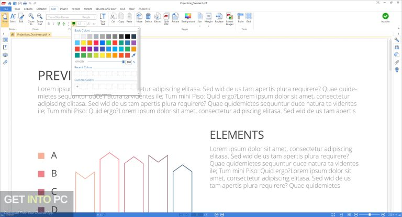Select the black basic color swatch
Viewport: 402px width, 217px height.
click(127, 37)
